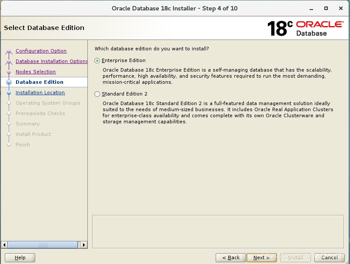The image size is (350, 264).
Task: Click the left arrow of sidebar scrollbar
Action: click(4, 245)
